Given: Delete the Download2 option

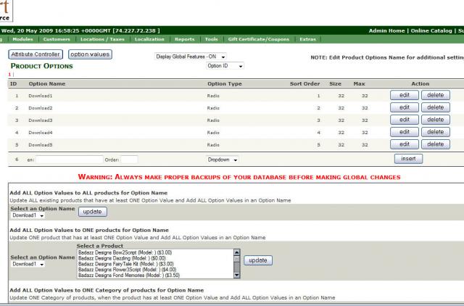Looking at the screenshot, I should 436,107.
